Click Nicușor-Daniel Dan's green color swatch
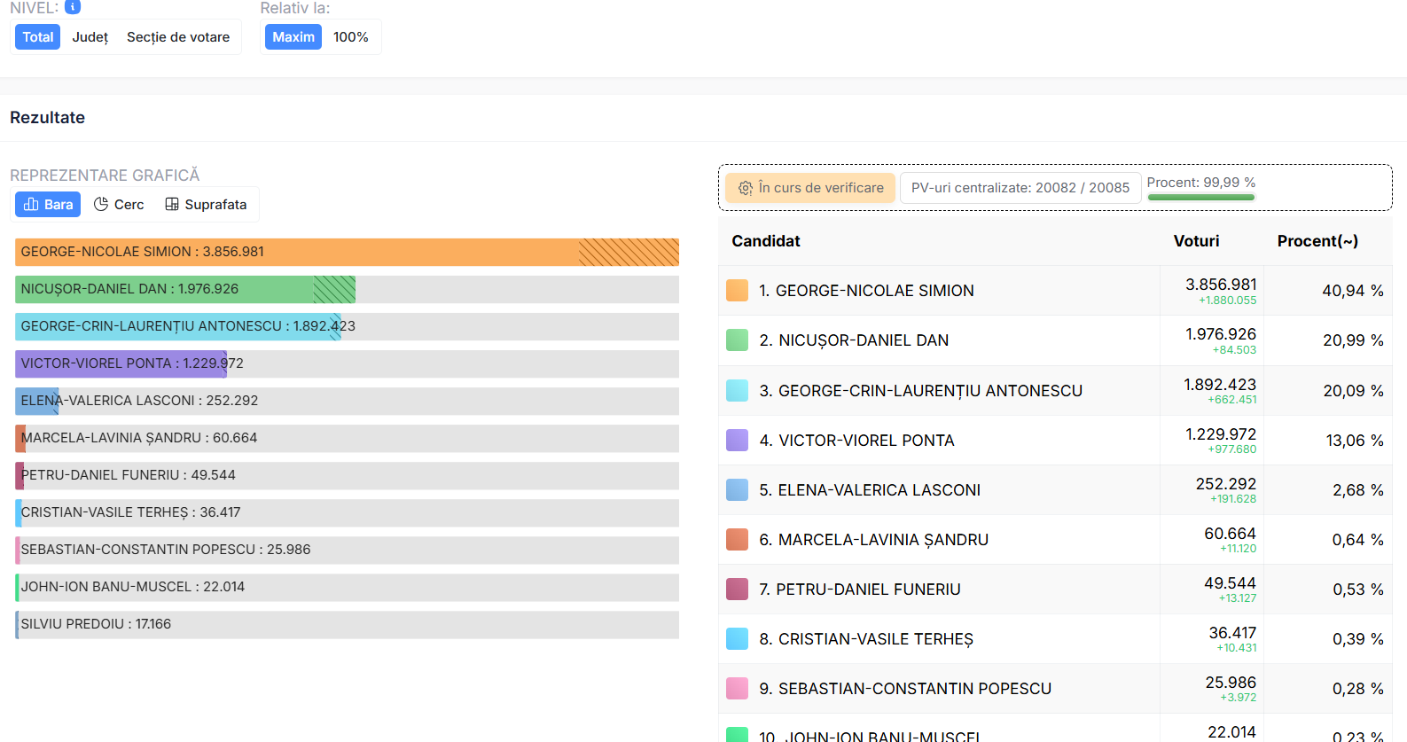 (737, 340)
